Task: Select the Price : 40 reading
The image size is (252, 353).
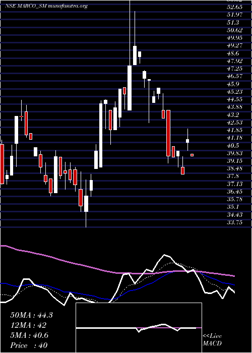Action: (x=29, y=345)
